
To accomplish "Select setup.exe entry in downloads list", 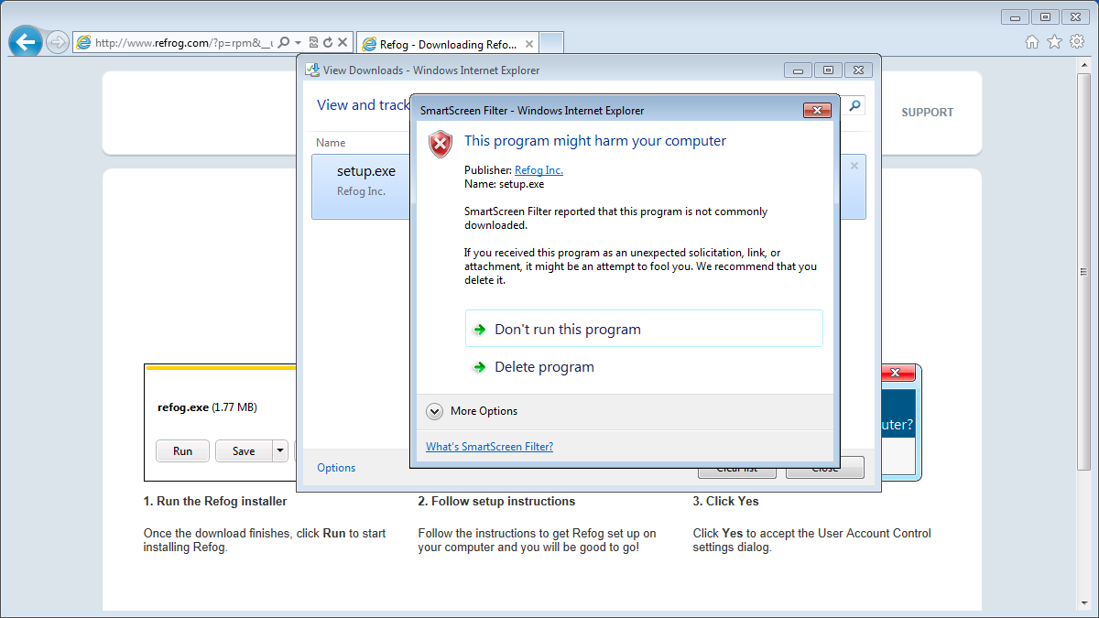I will (x=589, y=187).
